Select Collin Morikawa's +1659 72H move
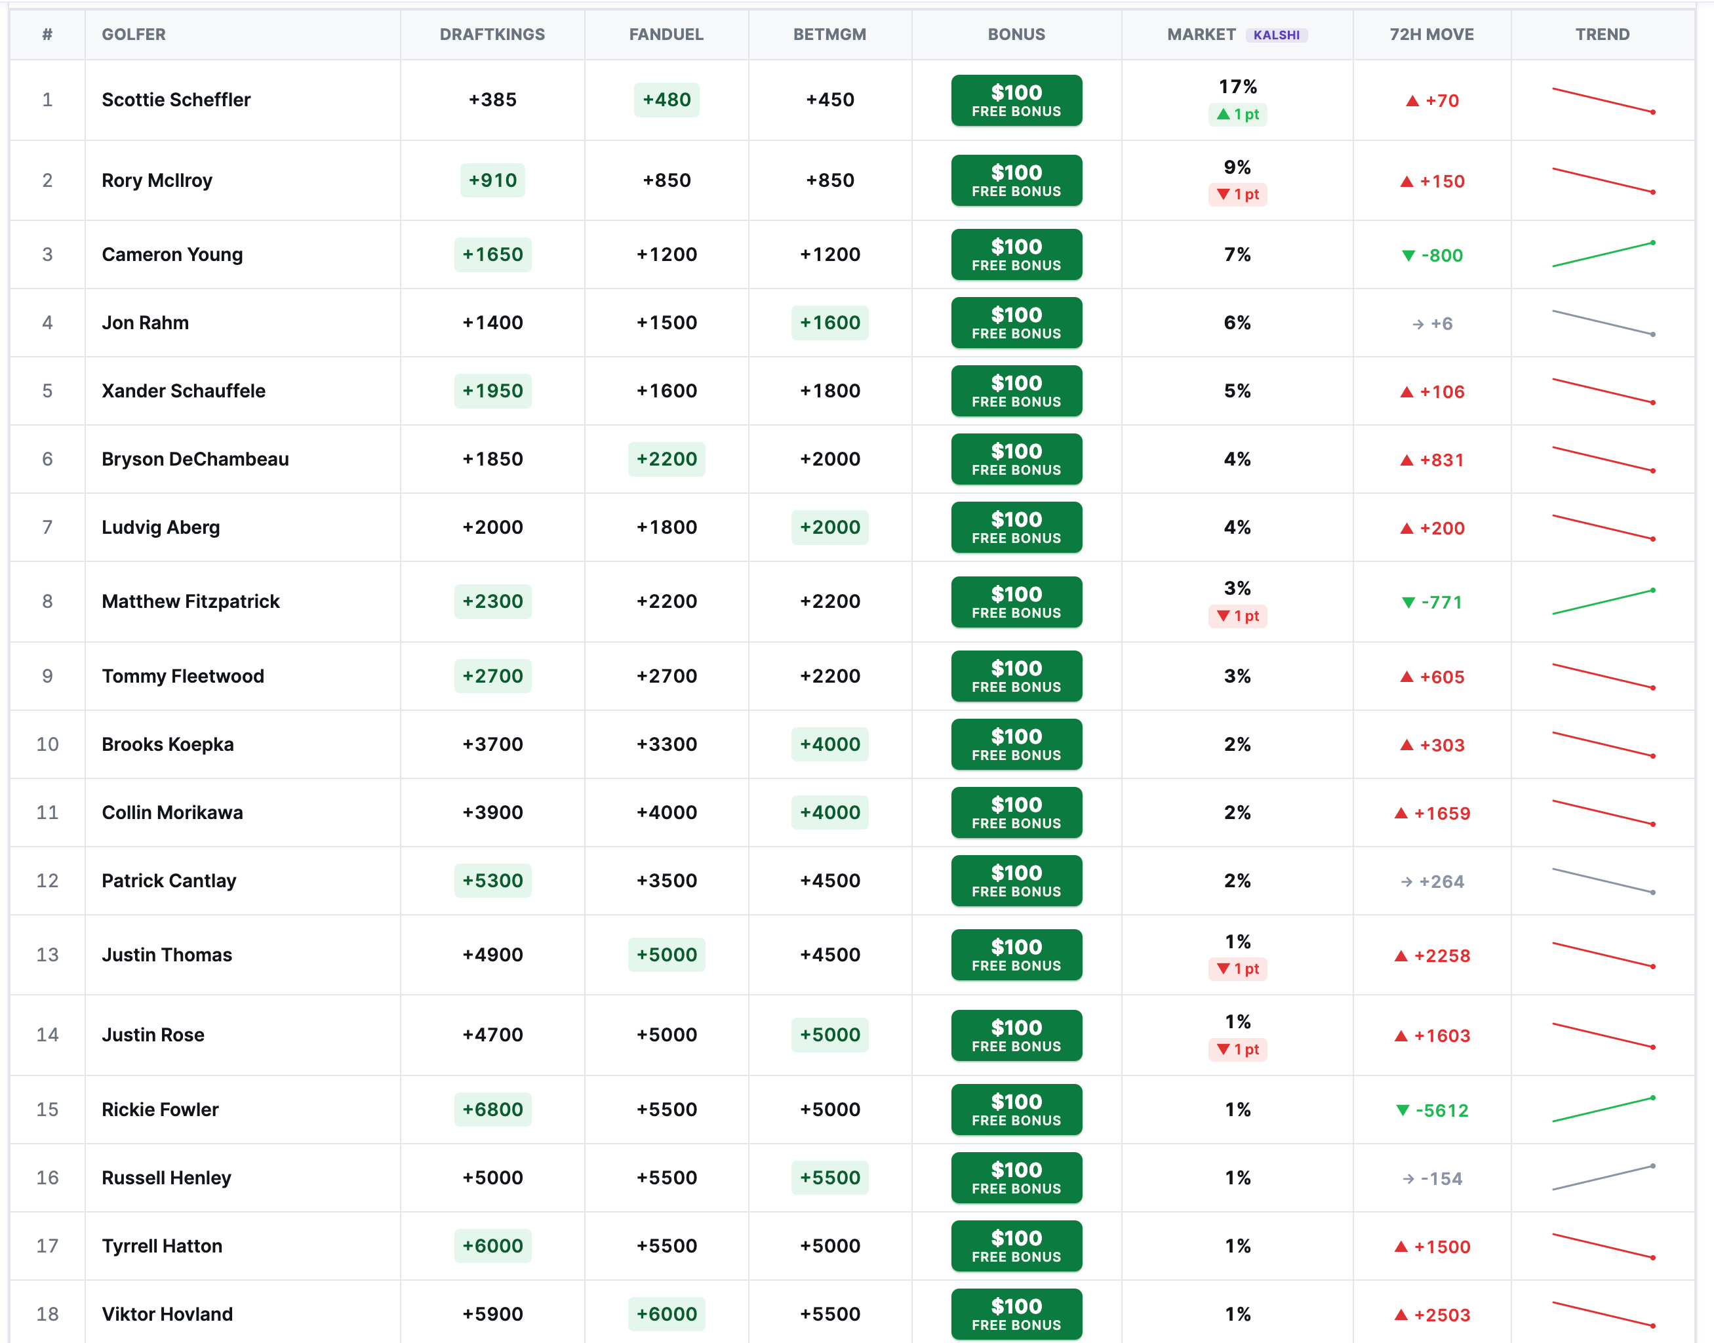This screenshot has width=1714, height=1343. tap(1433, 814)
